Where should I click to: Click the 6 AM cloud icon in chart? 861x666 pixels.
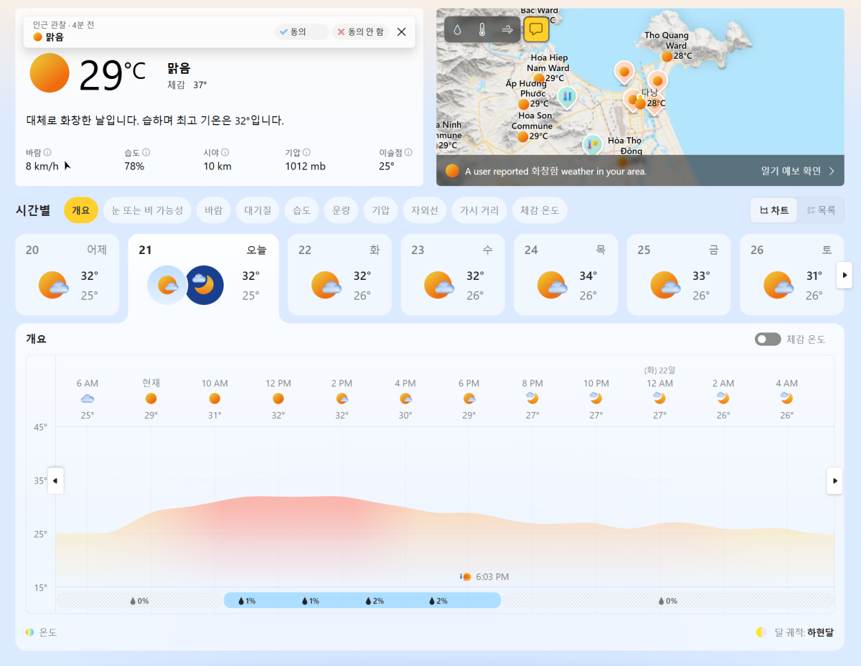point(88,398)
